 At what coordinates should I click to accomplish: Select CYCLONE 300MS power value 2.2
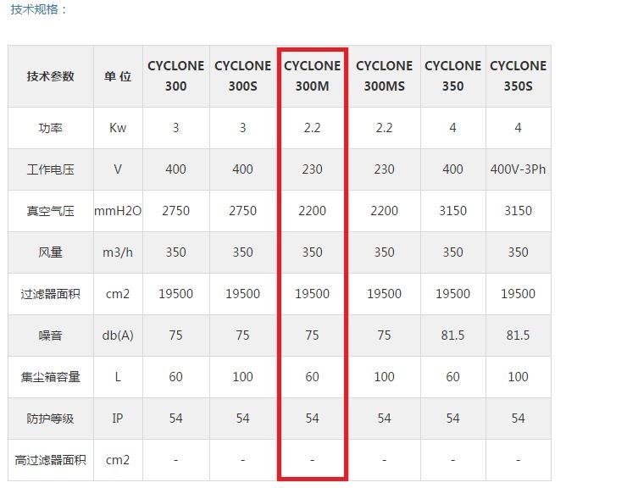[x=385, y=128]
